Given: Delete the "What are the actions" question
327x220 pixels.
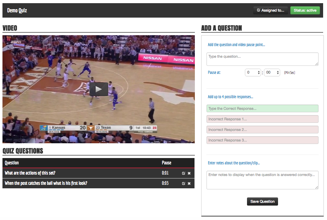Looking at the screenshot, I should (189, 173).
